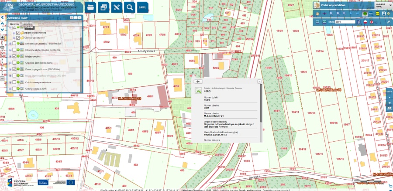Image resolution: width=393 pixels, height=191 pixels.
Task: Click the yellow document icon in toolbar
Action: (x=377, y=14)
